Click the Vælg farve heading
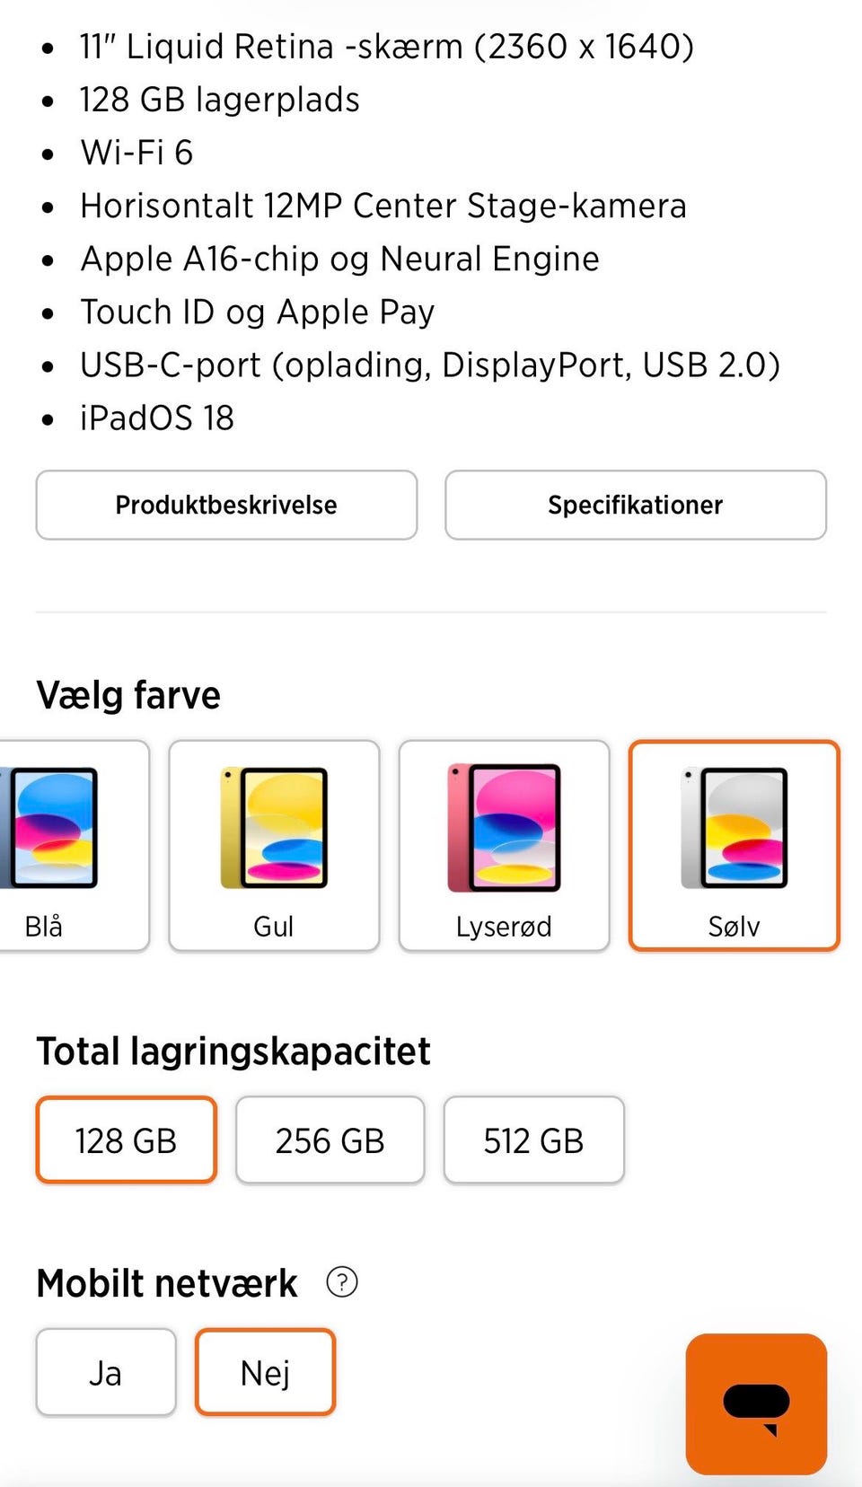The height and width of the screenshot is (1487, 862). coord(128,695)
